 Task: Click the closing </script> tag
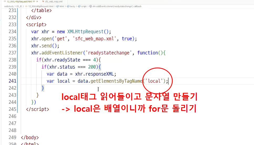coord(38,109)
